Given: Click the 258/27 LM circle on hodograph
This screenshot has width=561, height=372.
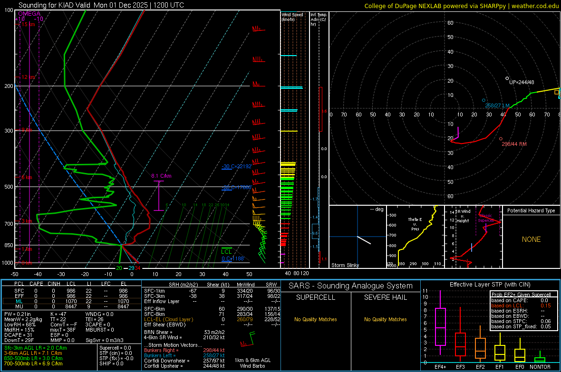Looking at the screenshot, I should point(484,101).
